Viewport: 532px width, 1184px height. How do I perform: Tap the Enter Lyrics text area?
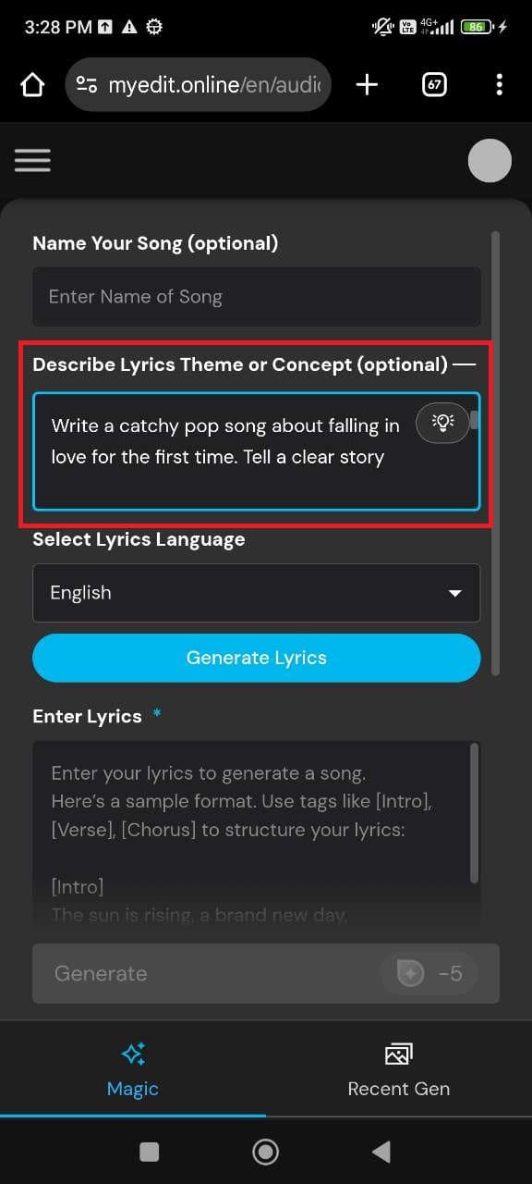(x=257, y=823)
